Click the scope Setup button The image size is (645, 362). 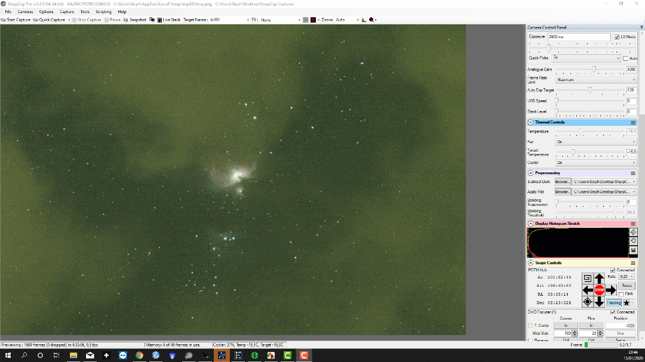pyautogui.click(x=626, y=286)
